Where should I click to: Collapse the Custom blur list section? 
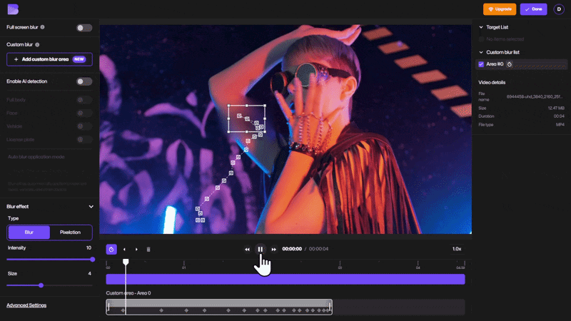pos(481,52)
